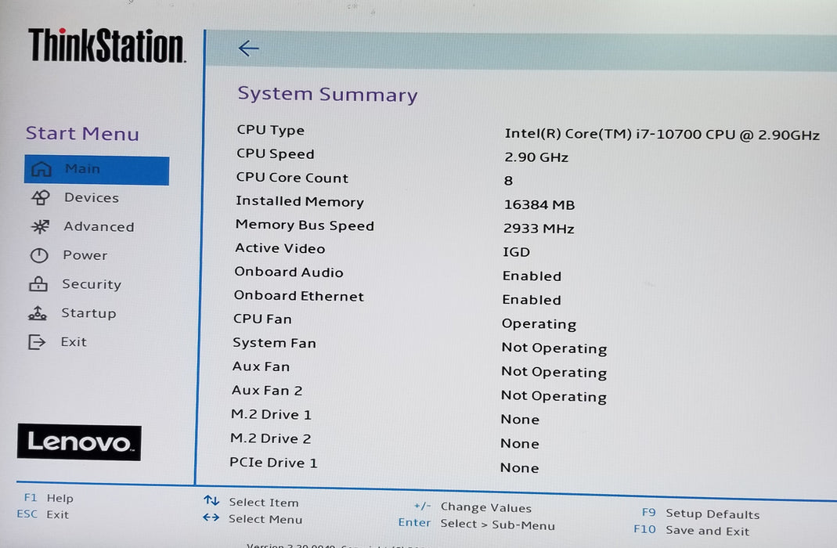Click ESC Exit in the footer
The width and height of the screenshot is (837, 548).
[43, 514]
